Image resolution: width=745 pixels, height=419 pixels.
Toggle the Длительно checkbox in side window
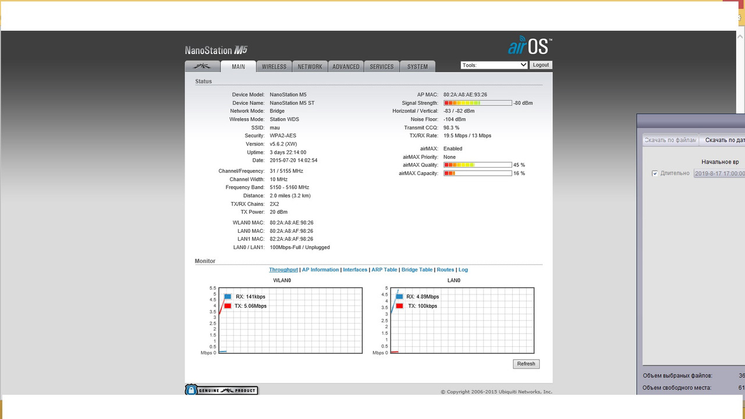click(x=655, y=173)
